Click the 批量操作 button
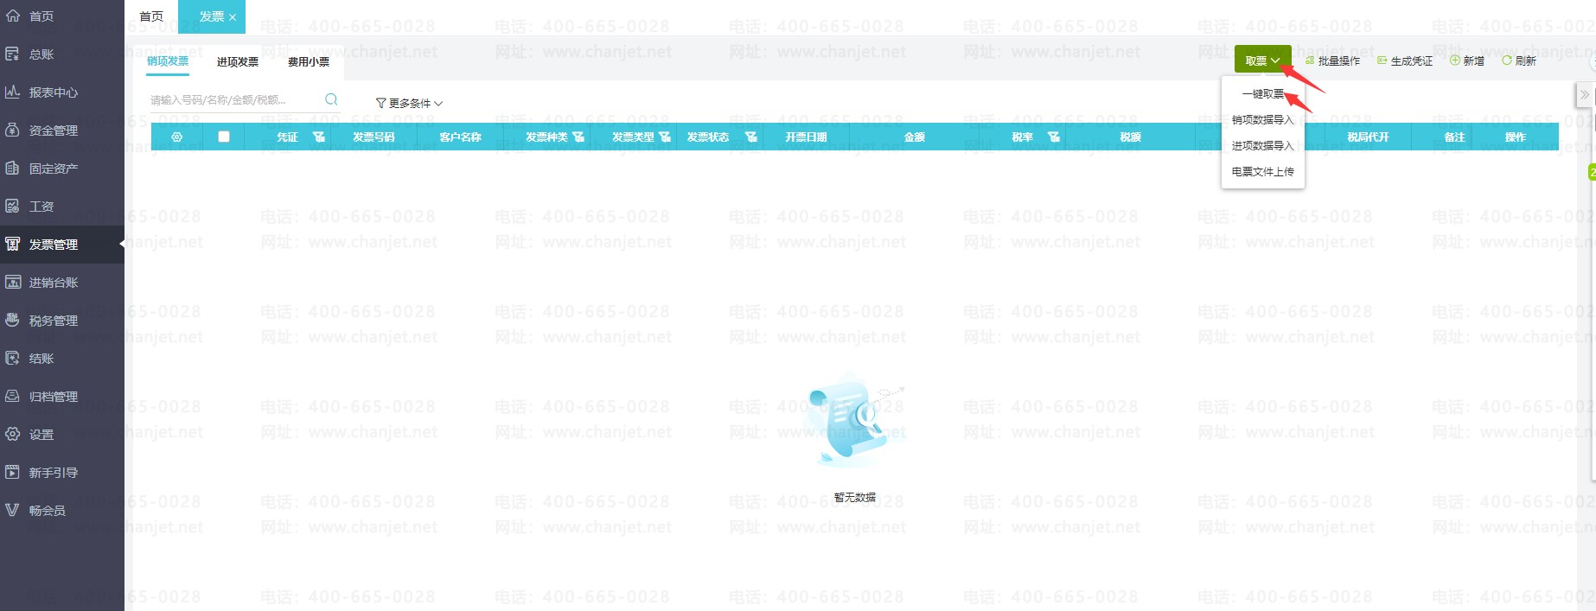Viewport: 1596px width, 611px height. pyautogui.click(x=1332, y=60)
